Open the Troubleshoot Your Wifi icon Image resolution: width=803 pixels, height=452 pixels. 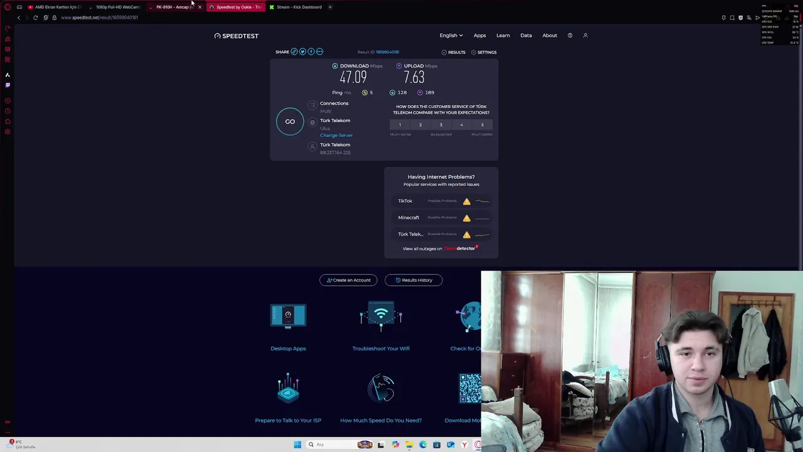381,315
